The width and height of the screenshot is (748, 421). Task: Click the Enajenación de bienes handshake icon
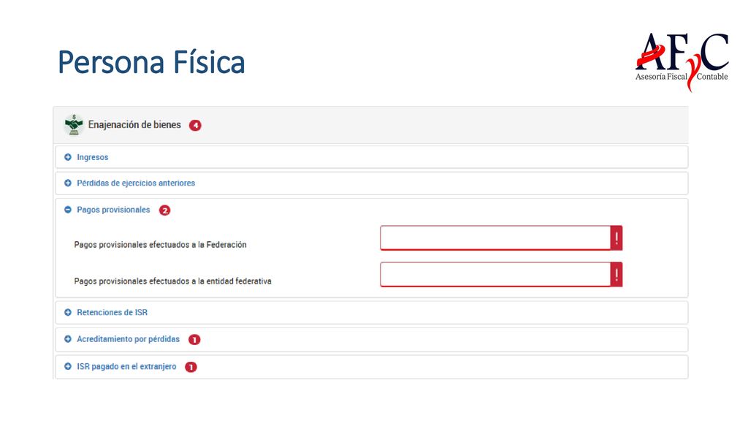(74, 125)
